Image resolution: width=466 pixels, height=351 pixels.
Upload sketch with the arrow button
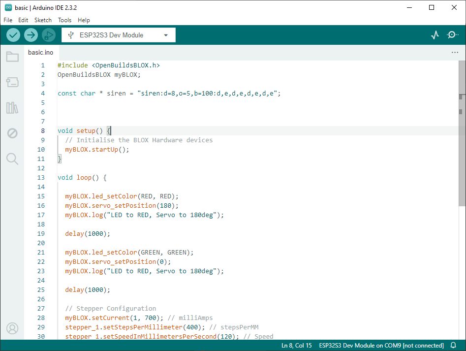coord(31,35)
